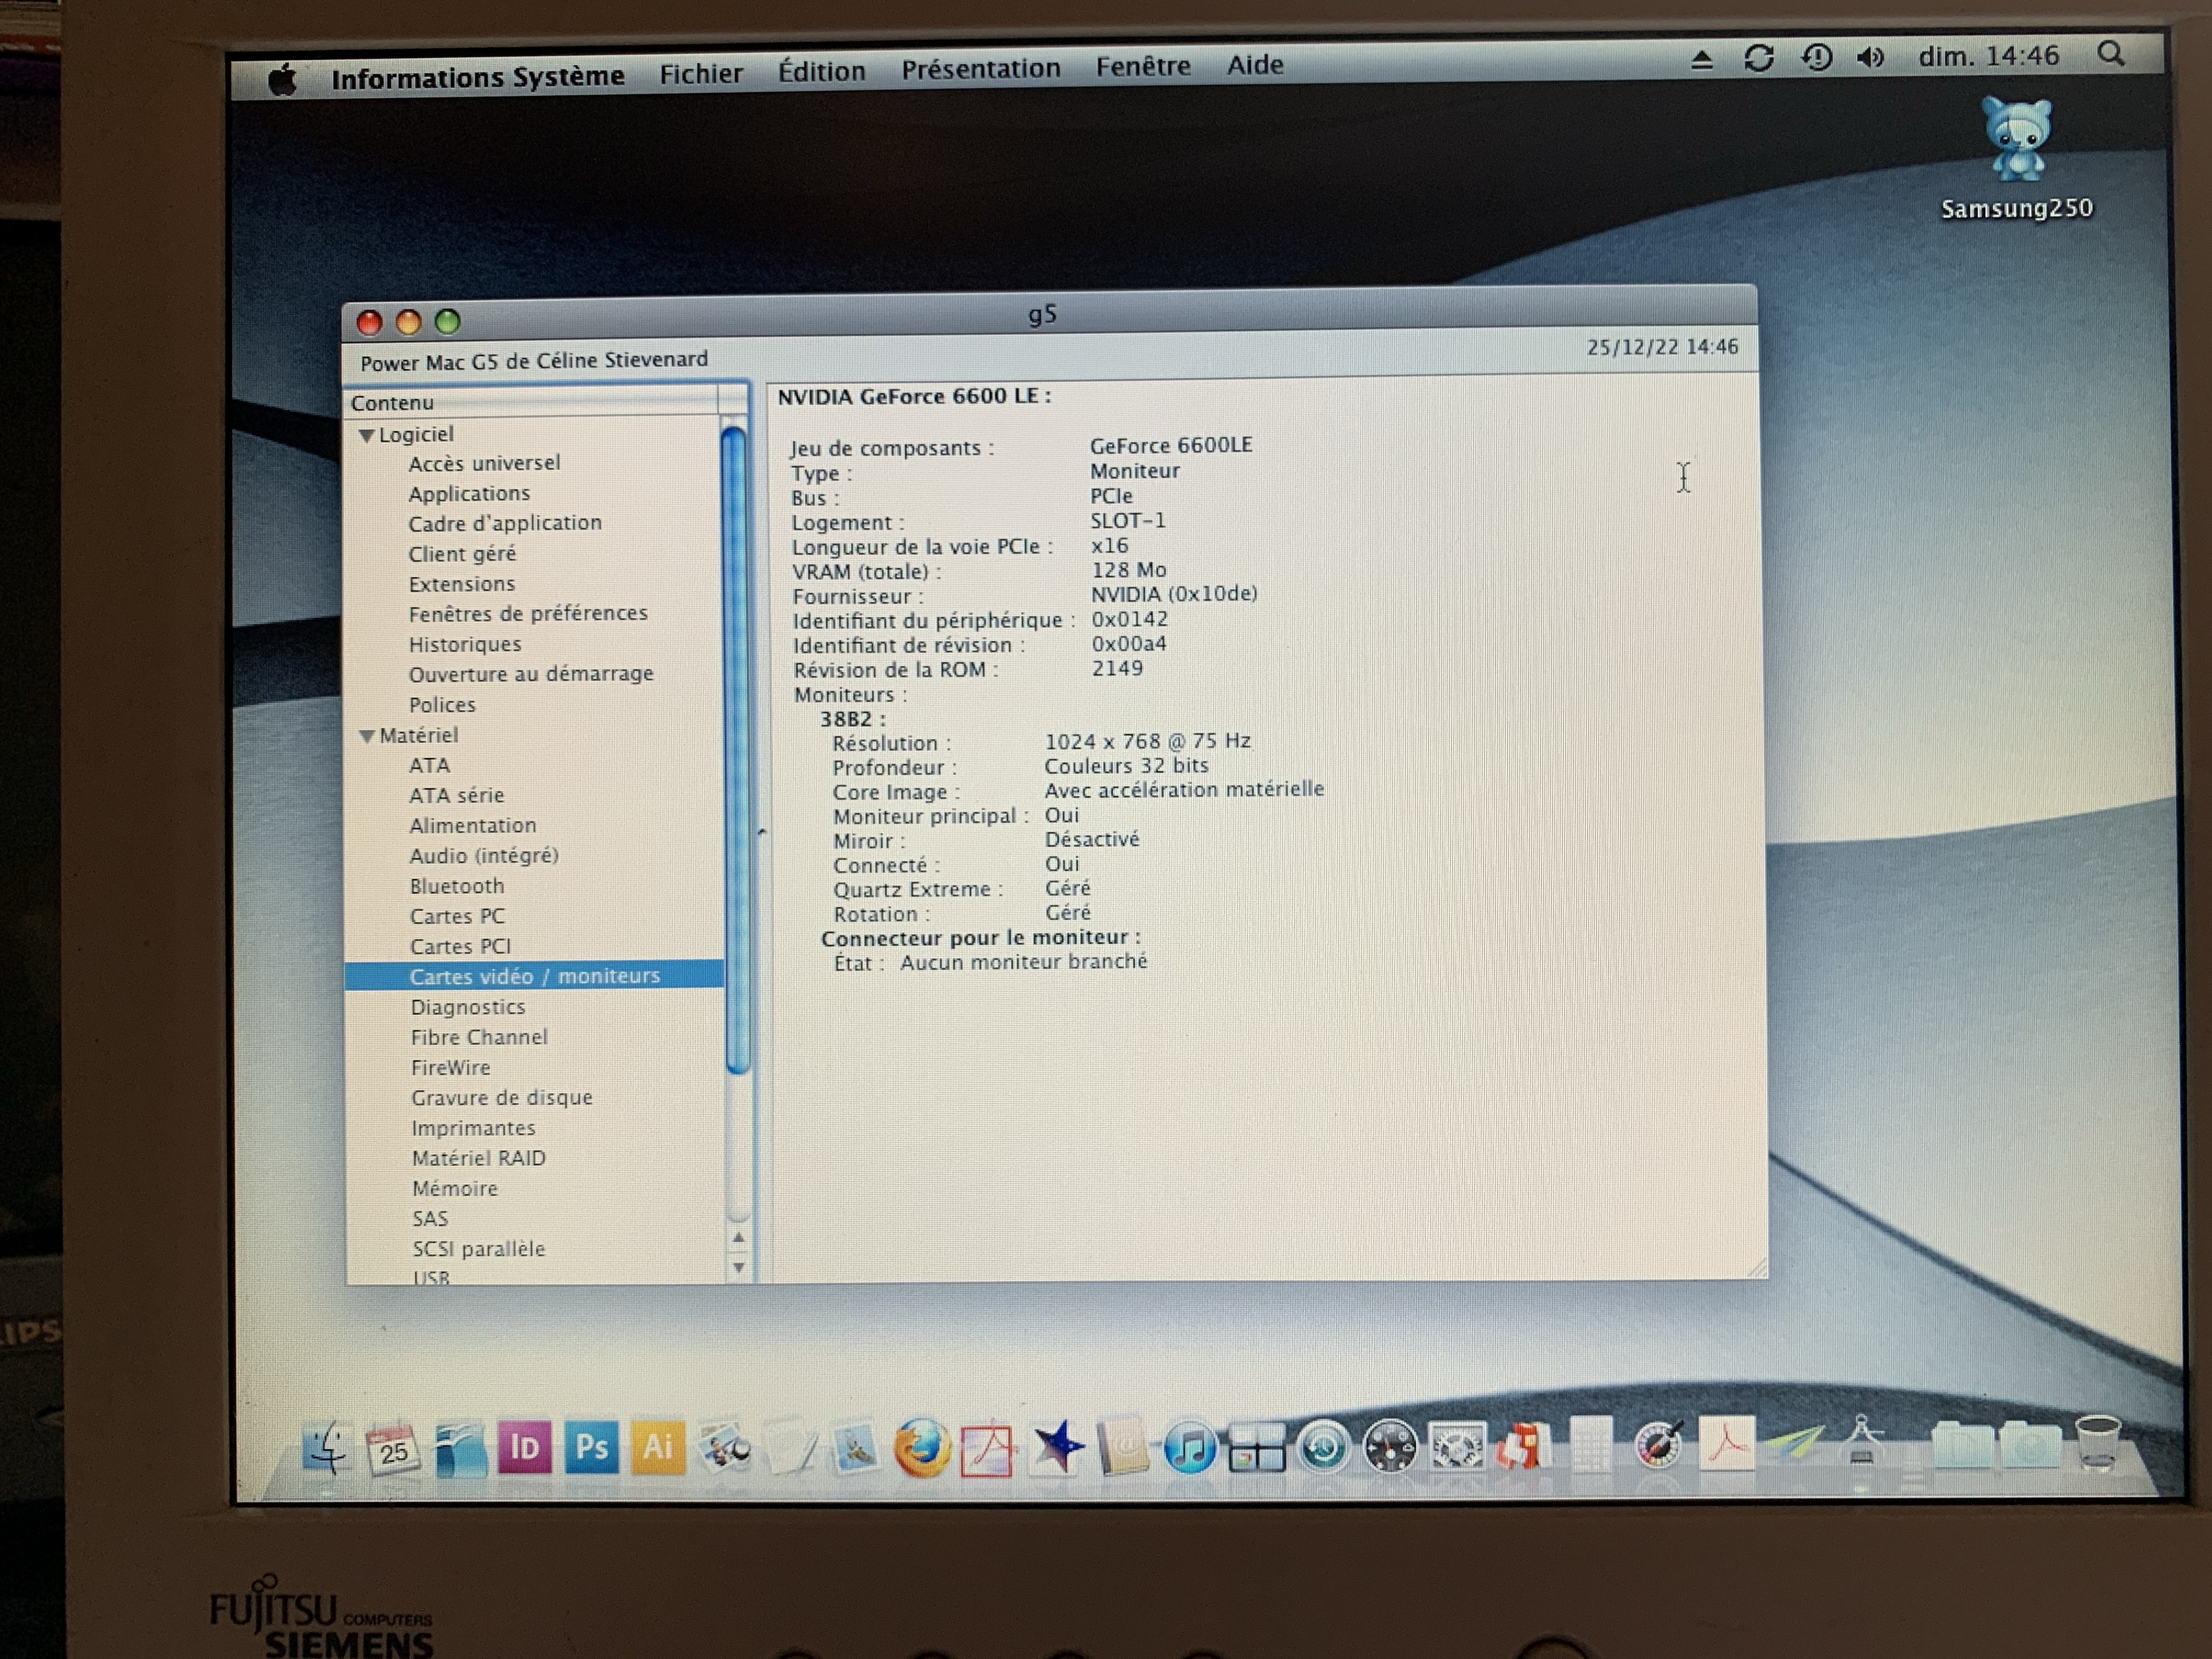Click the resolution value 1024 x 768 @ 75 Hz

1148,741
